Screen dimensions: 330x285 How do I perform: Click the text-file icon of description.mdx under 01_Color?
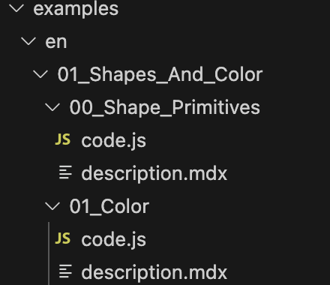[x=65, y=271]
